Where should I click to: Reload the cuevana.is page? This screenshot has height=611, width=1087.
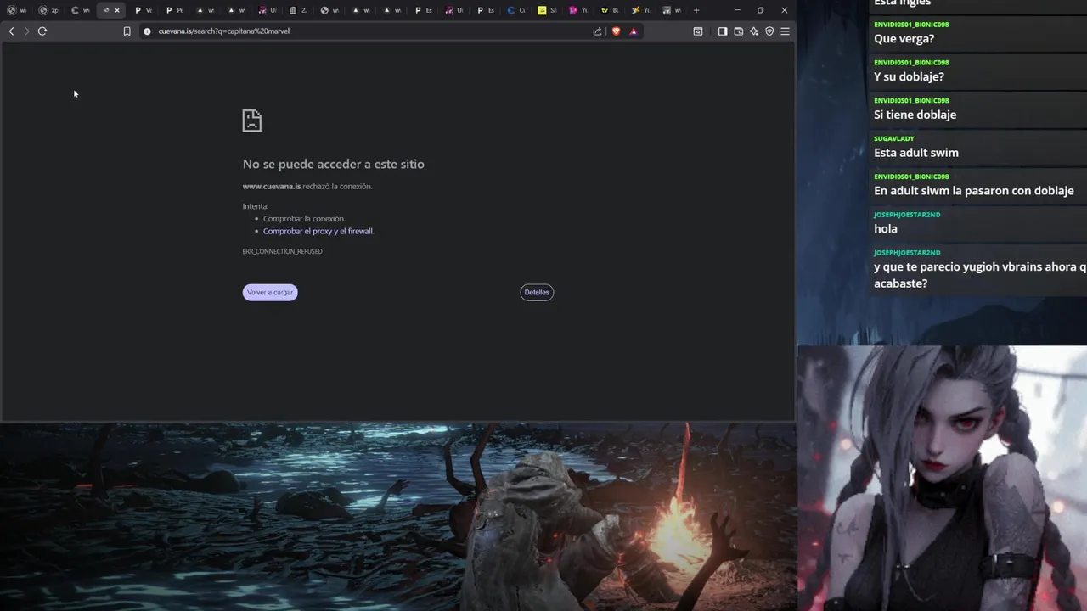pos(42,31)
